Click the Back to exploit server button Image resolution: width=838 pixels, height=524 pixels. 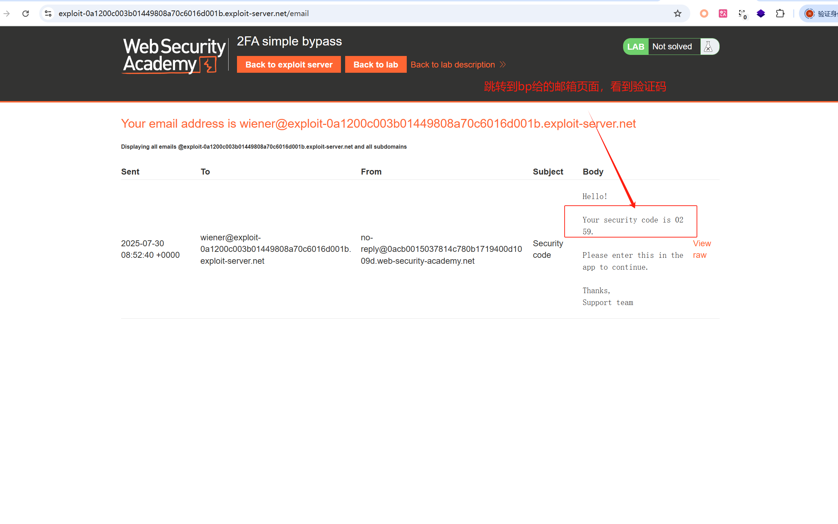point(289,65)
